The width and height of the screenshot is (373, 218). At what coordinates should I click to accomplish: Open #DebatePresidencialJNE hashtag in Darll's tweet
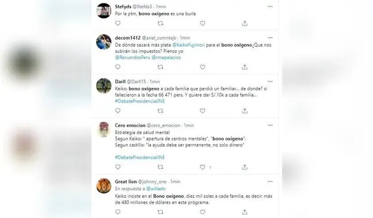tap(140, 101)
